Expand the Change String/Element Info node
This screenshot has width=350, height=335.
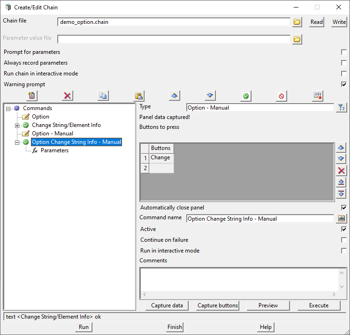click(17, 126)
